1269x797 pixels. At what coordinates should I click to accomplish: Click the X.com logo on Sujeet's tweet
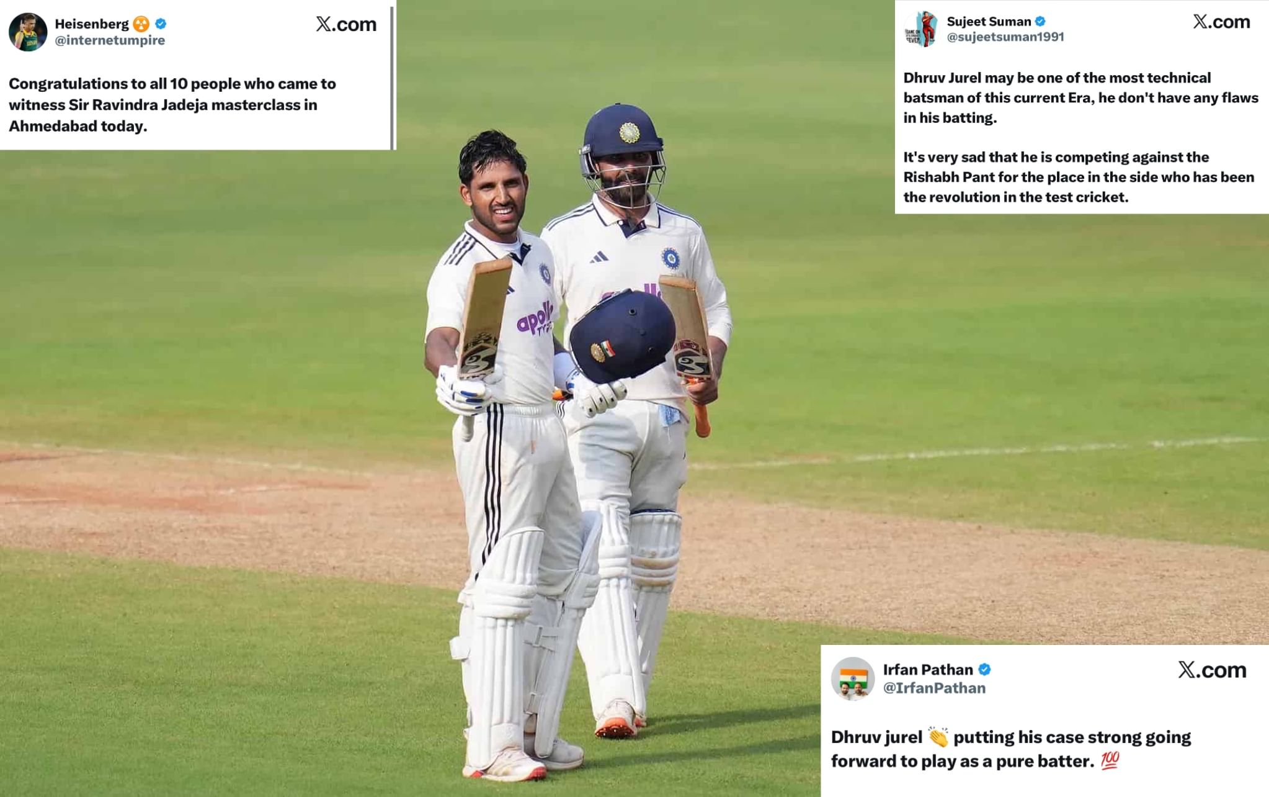(x=1221, y=22)
